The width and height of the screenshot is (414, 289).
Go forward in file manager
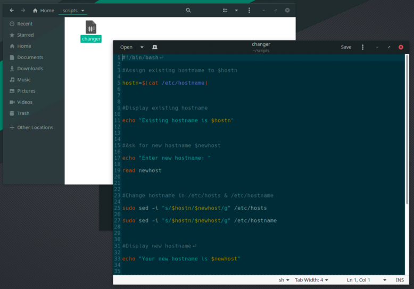point(23,10)
